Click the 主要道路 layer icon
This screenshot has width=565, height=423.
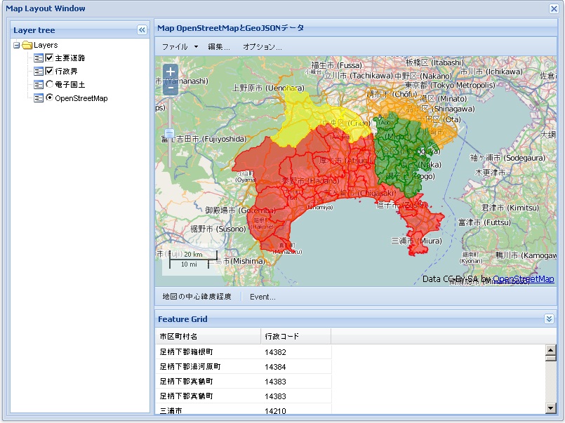39,58
